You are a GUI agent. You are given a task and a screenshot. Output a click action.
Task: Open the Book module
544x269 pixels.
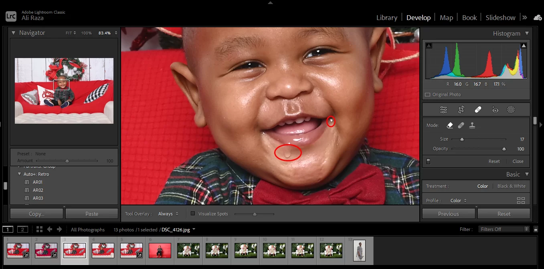pyautogui.click(x=469, y=18)
